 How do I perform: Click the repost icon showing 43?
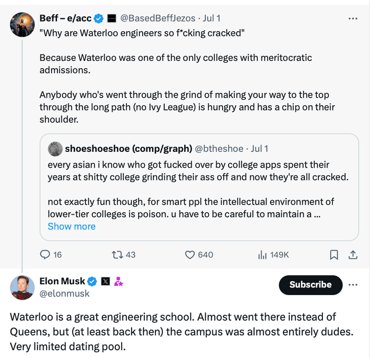point(118,254)
